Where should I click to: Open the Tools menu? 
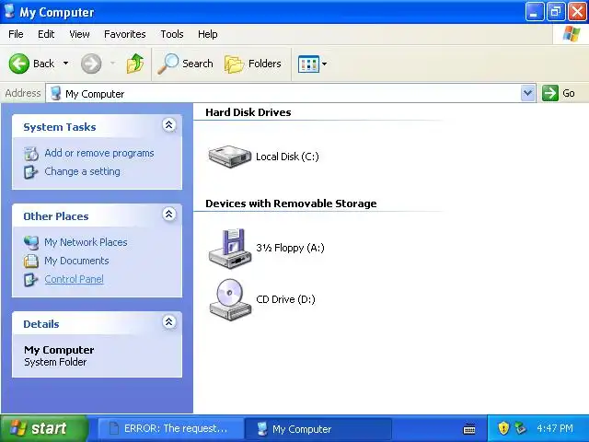tap(172, 34)
